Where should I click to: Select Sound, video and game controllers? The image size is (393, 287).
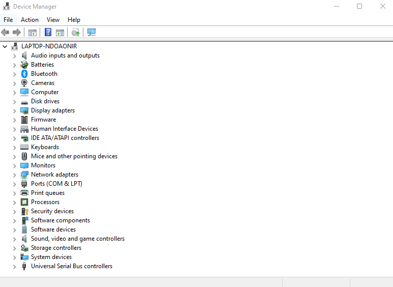77,239
